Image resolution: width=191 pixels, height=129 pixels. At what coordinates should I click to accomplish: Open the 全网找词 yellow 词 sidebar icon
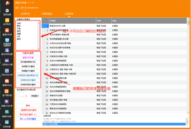click(7, 20)
